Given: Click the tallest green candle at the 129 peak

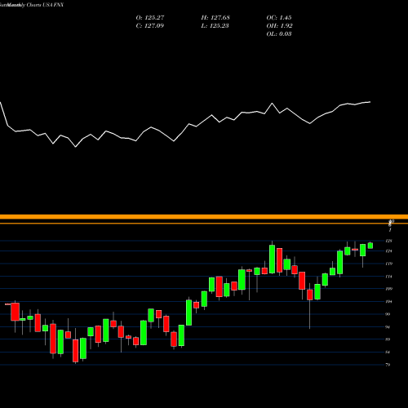Looking at the screenshot, I should pyautogui.click(x=272, y=259).
